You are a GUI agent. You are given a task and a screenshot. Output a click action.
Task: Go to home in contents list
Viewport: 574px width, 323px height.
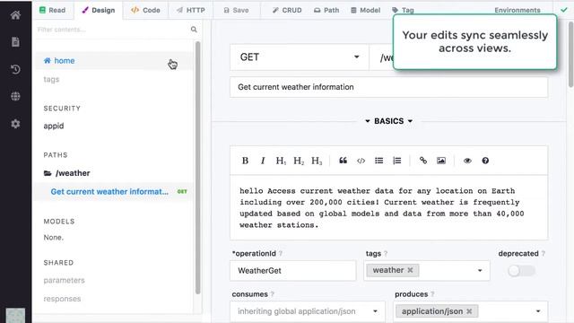point(114,61)
